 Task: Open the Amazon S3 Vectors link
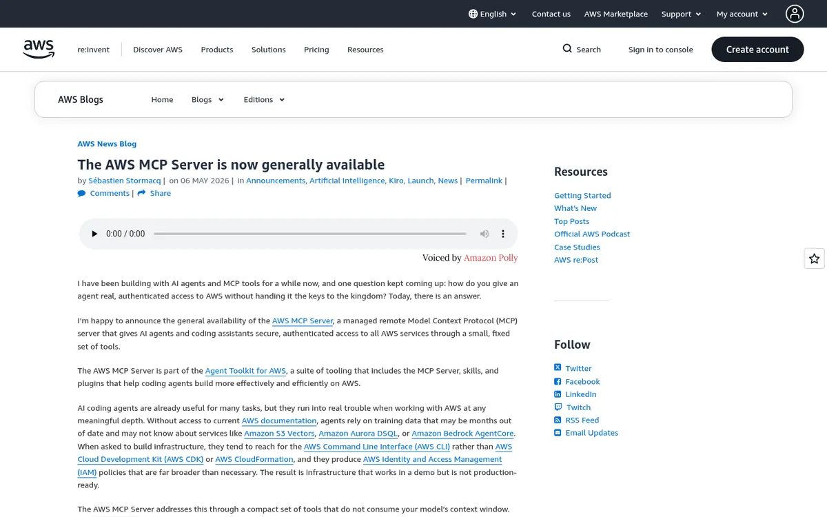point(279,434)
